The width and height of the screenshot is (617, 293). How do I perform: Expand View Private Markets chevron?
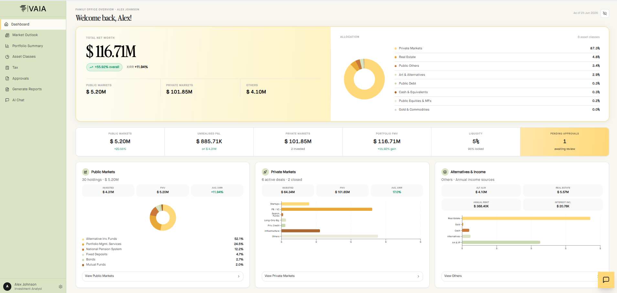(x=418, y=276)
